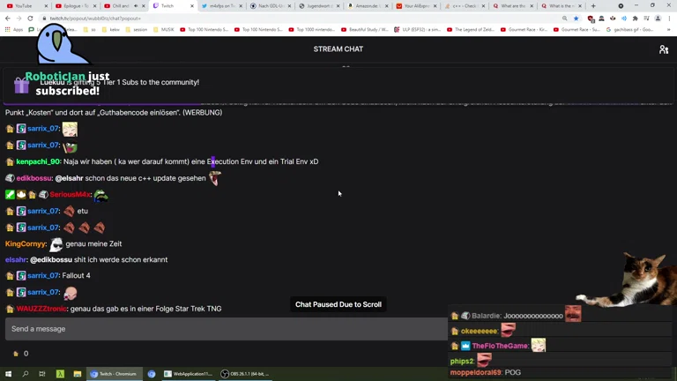Click the taskbar search magnifier icon
677x381 pixels.
point(25,374)
